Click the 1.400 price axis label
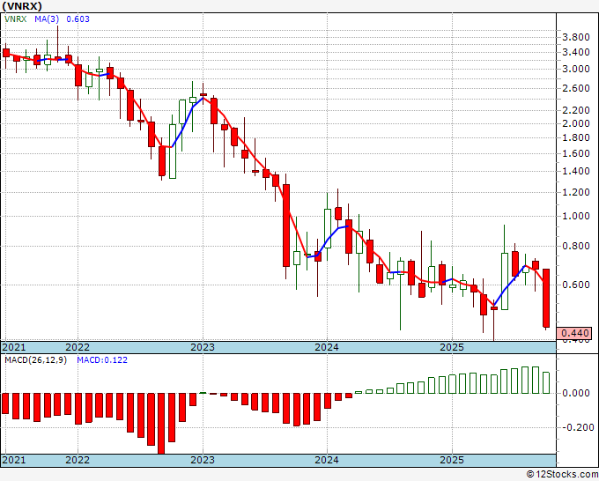 pos(576,171)
